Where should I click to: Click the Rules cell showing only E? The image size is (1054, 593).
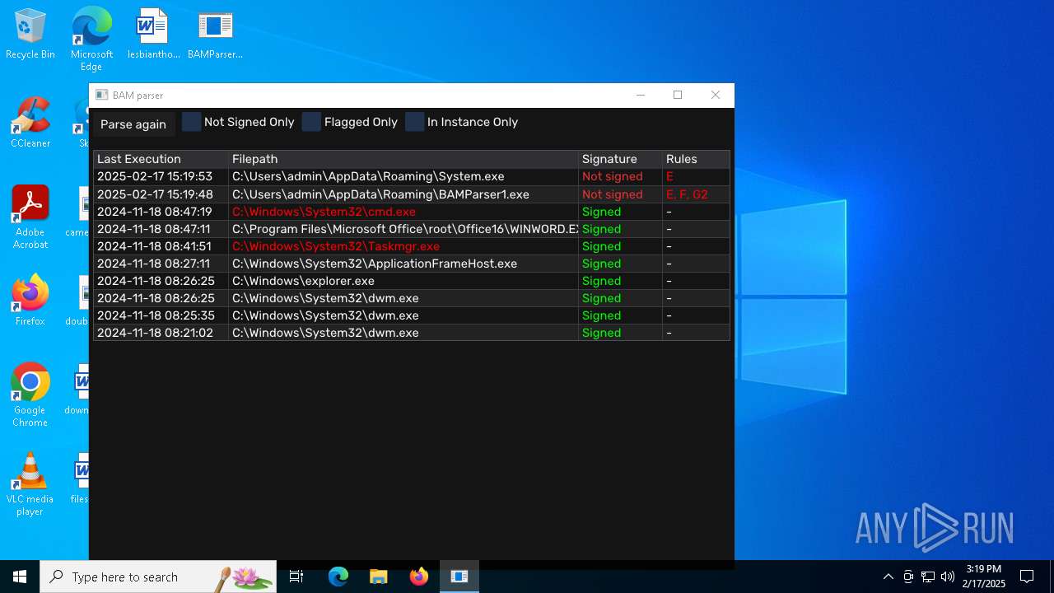[x=696, y=176]
